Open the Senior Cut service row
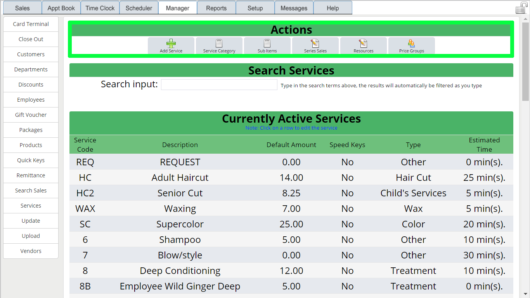The height and width of the screenshot is (298, 530). point(291,193)
